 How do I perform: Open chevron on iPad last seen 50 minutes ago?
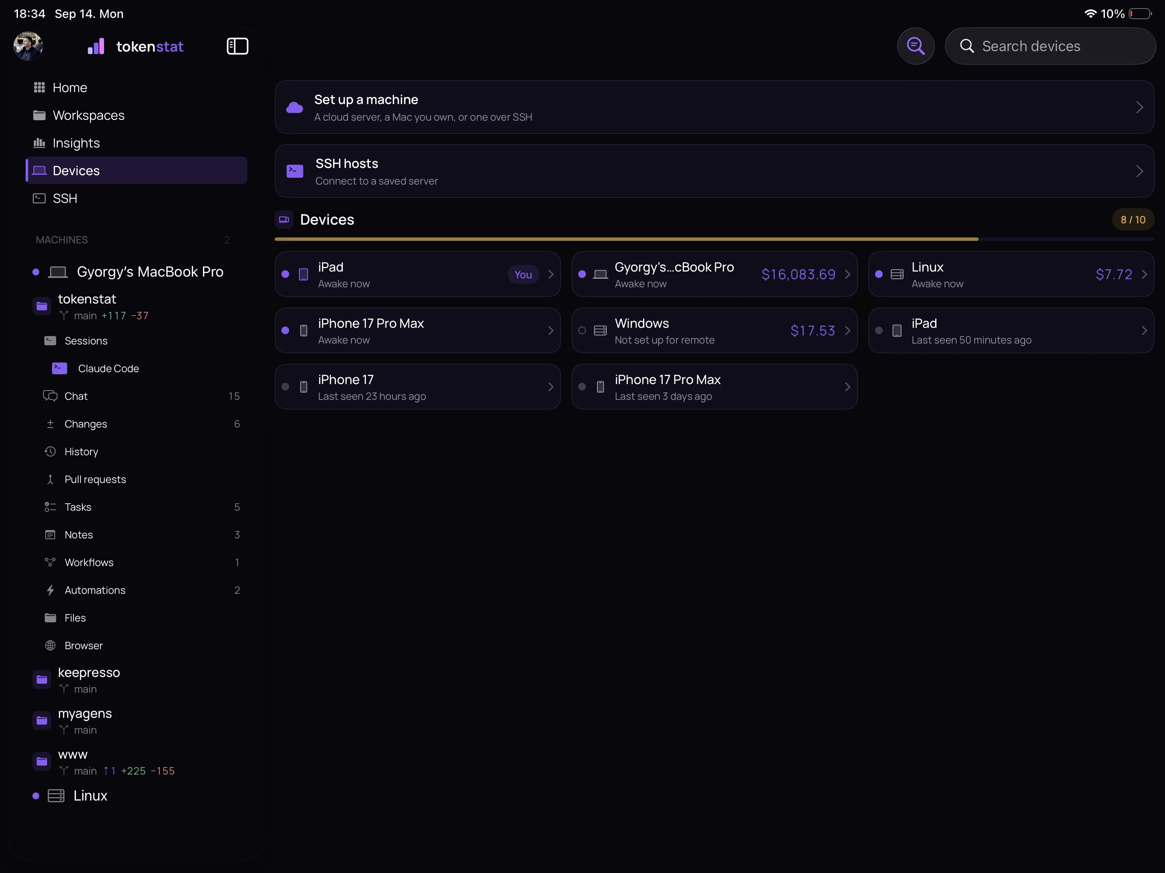(1144, 331)
